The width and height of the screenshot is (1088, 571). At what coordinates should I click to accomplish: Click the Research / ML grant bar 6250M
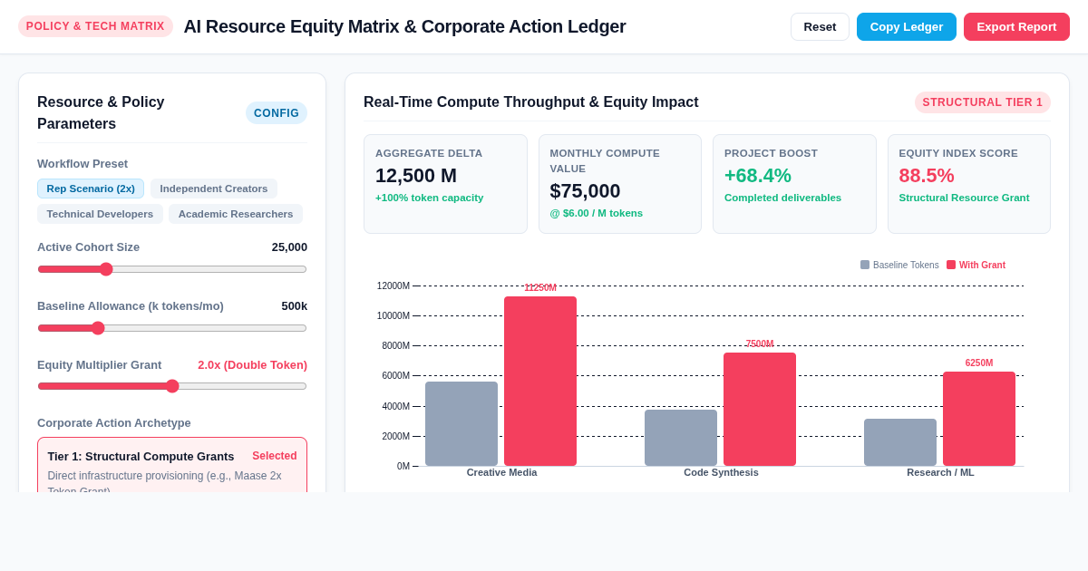pos(979,419)
